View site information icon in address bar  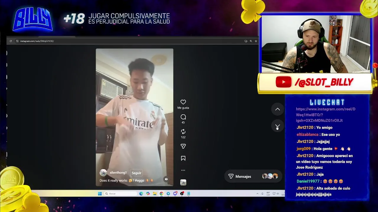pyautogui.click(x=17, y=41)
